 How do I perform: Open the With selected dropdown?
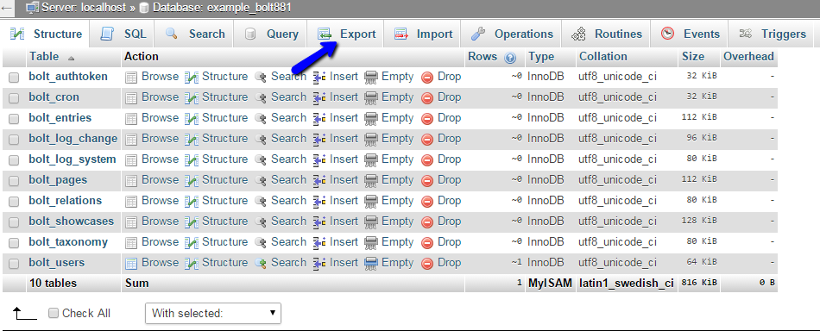213,313
